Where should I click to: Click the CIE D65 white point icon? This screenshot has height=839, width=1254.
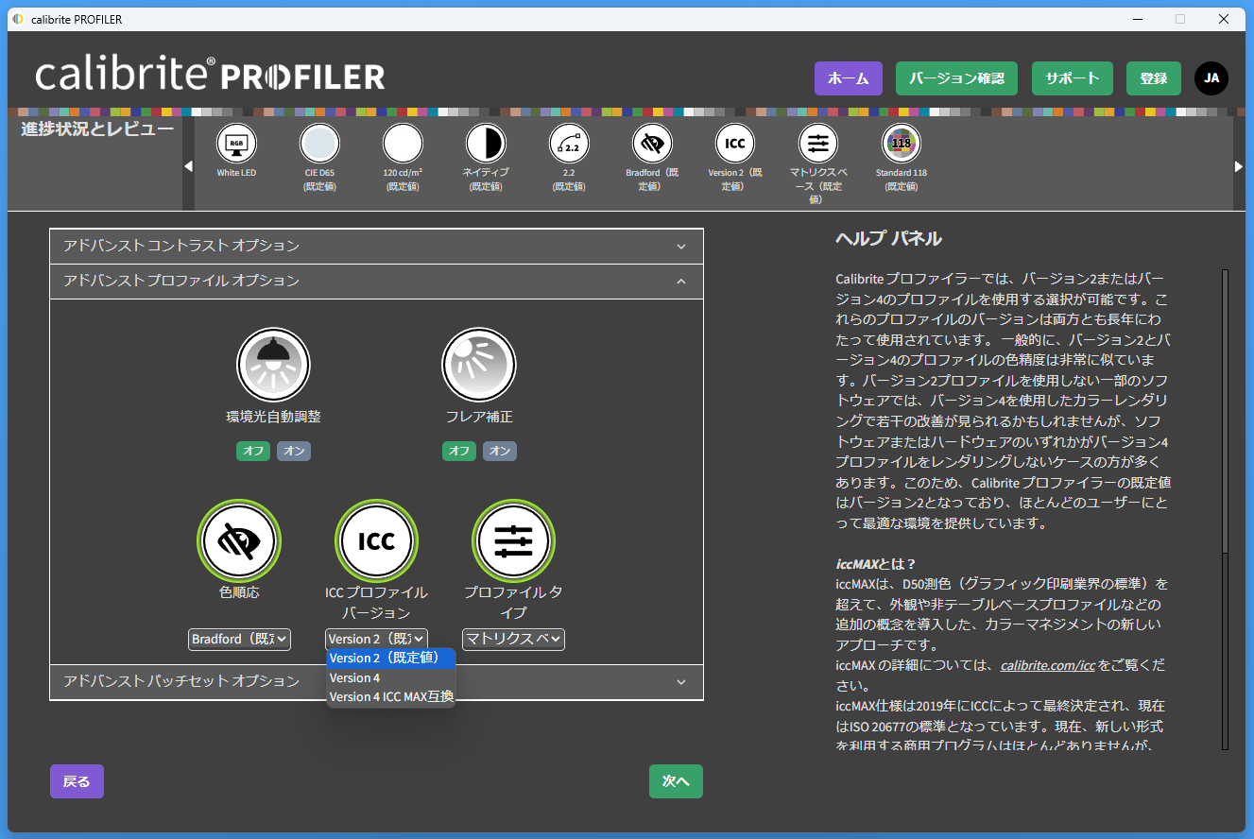pyautogui.click(x=319, y=144)
